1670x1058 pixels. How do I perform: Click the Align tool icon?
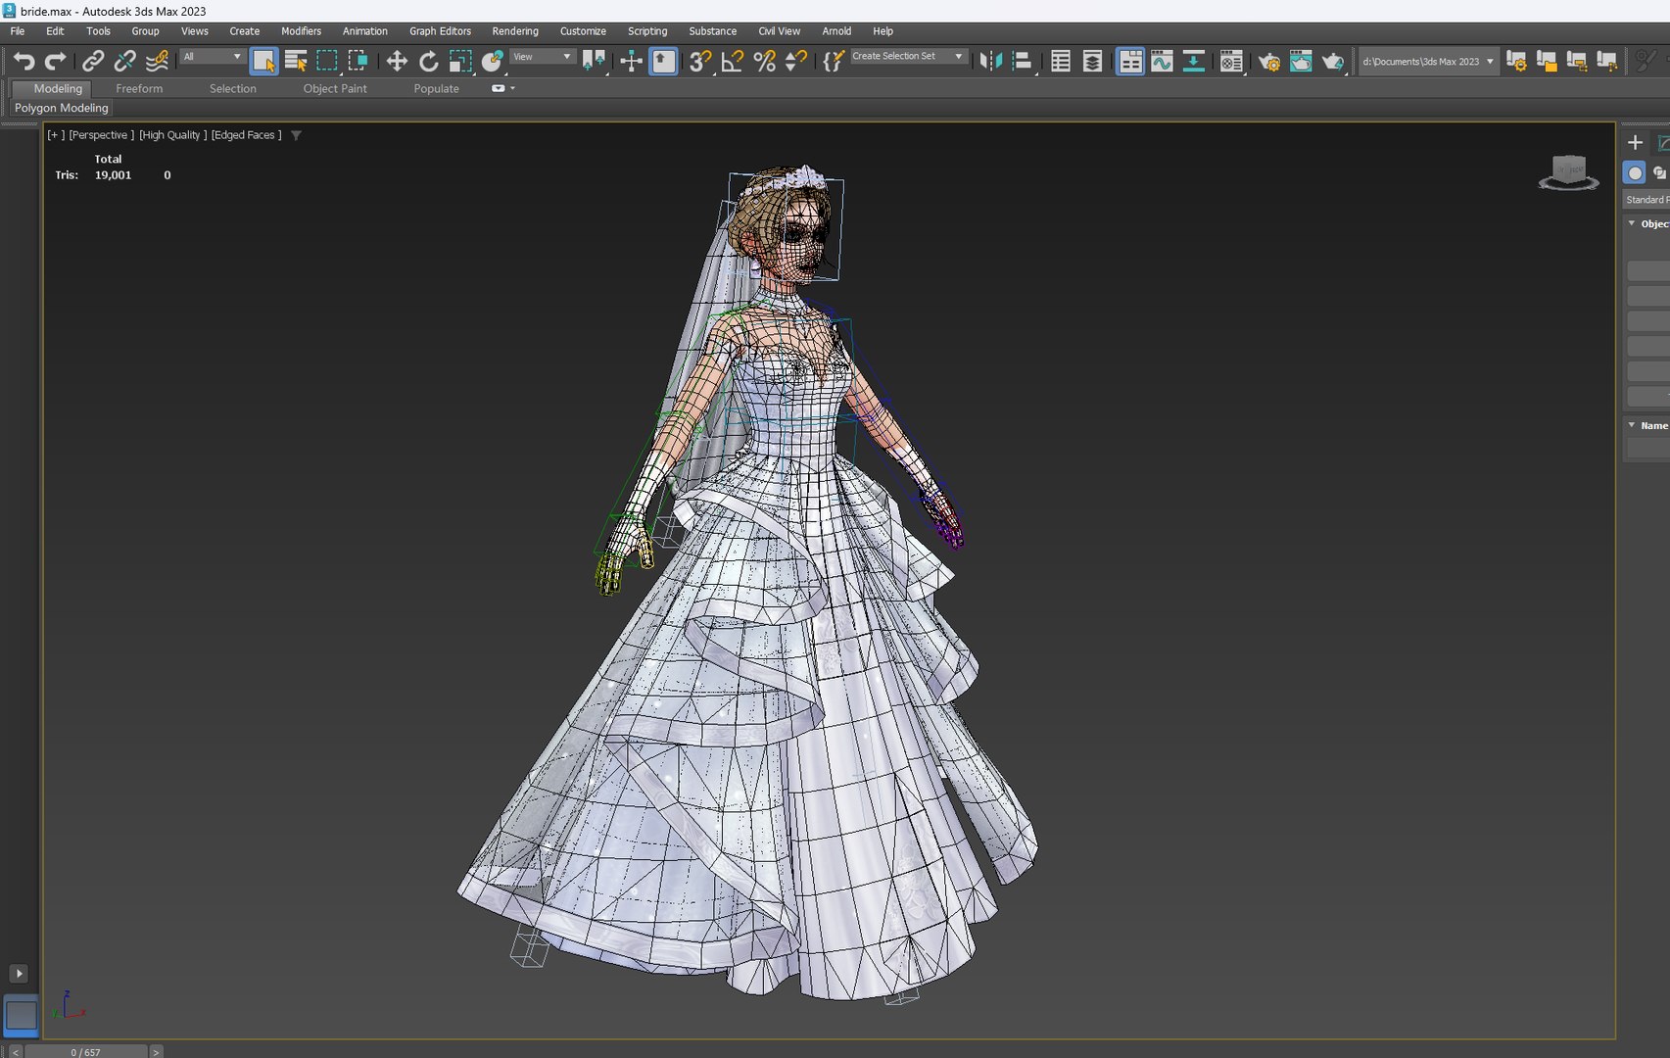click(x=1023, y=62)
